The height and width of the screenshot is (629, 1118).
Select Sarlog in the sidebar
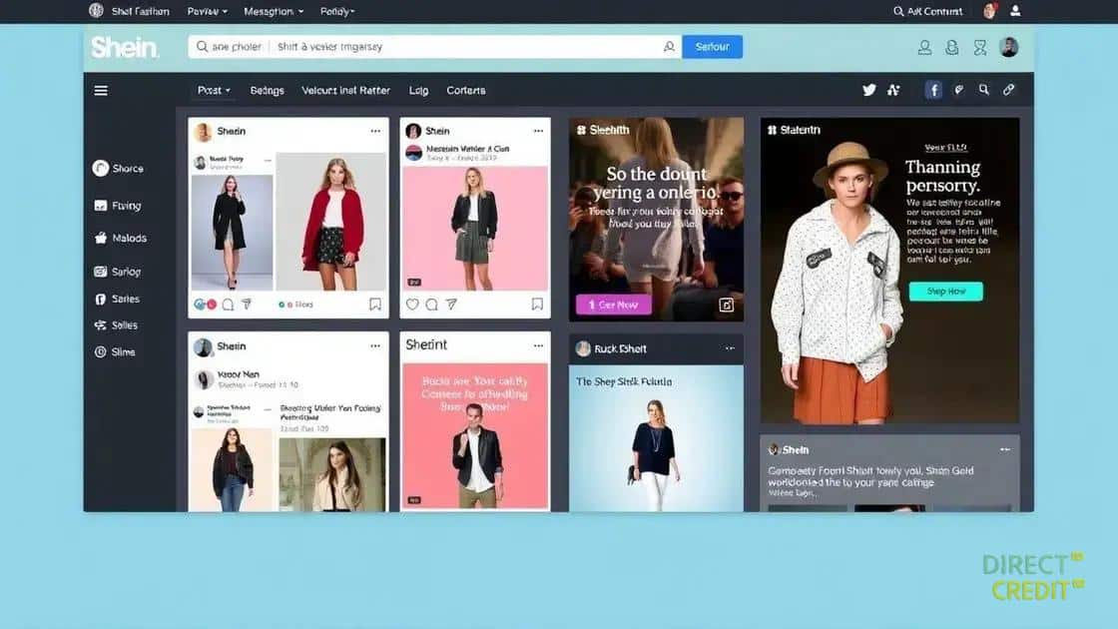118,272
